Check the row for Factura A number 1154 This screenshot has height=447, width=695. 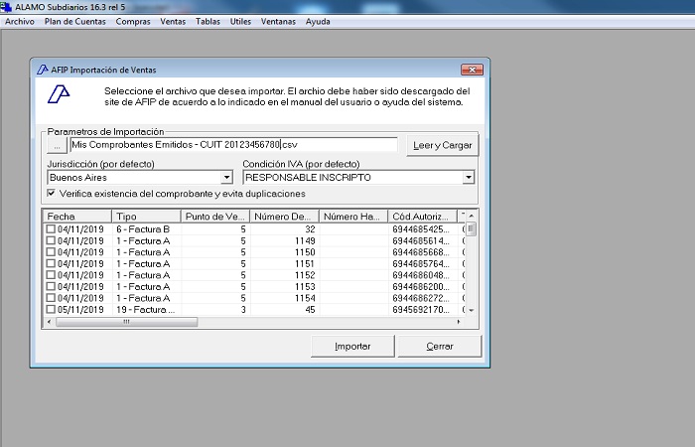pos(51,298)
